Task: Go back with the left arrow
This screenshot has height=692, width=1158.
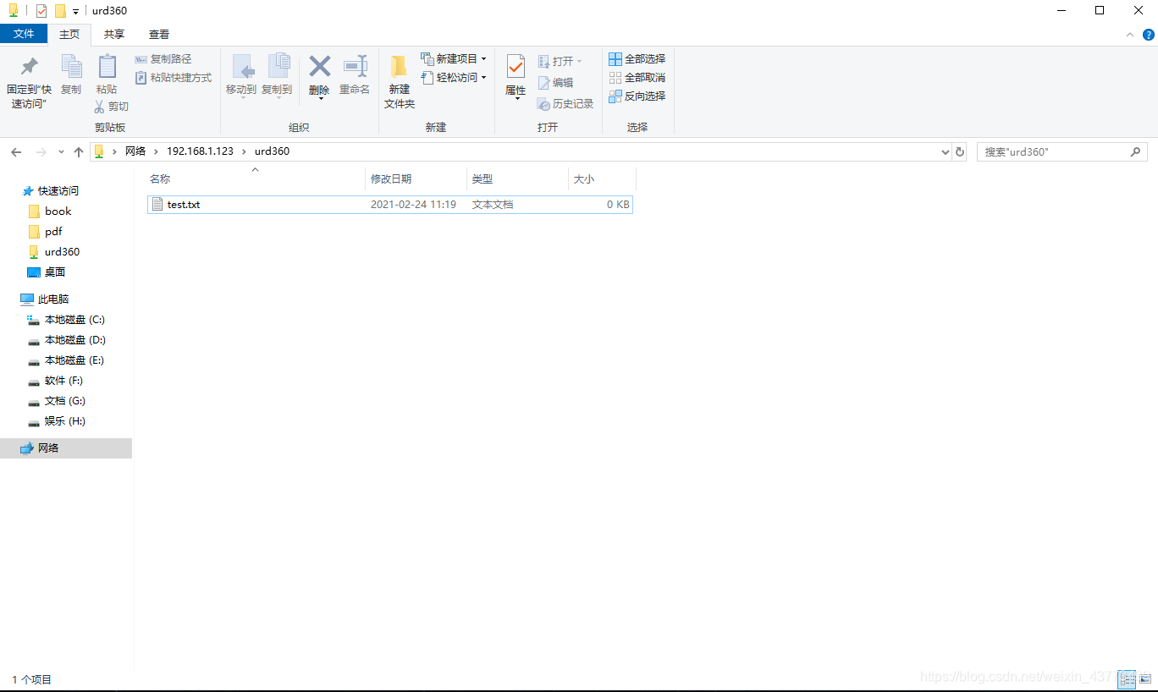Action: point(16,152)
